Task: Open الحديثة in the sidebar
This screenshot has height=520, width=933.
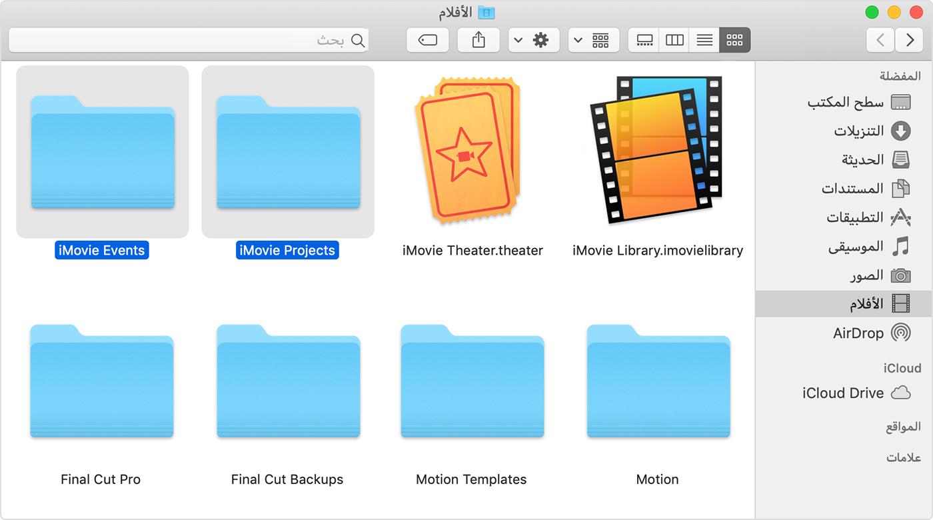Action: coord(844,160)
